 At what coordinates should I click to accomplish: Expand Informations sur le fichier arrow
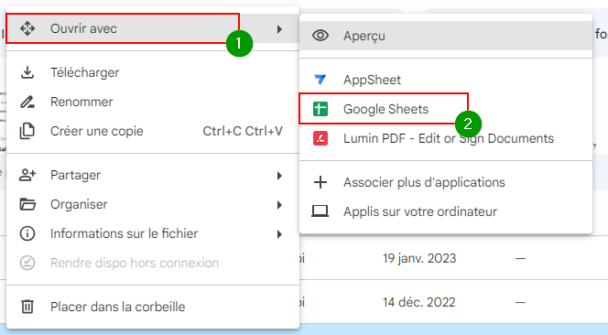pyautogui.click(x=279, y=233)
